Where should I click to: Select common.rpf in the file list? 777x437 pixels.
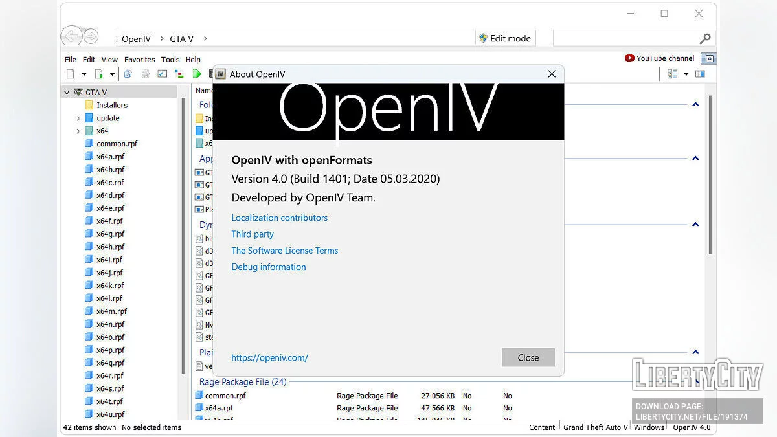pos(225,396)
